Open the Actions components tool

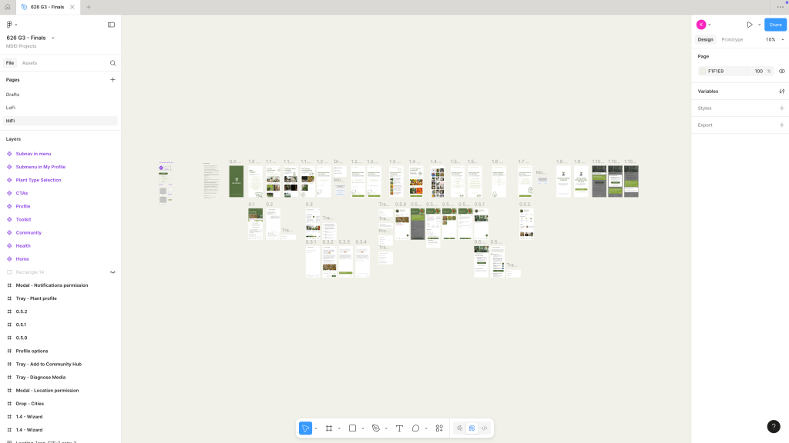[439, 428]
